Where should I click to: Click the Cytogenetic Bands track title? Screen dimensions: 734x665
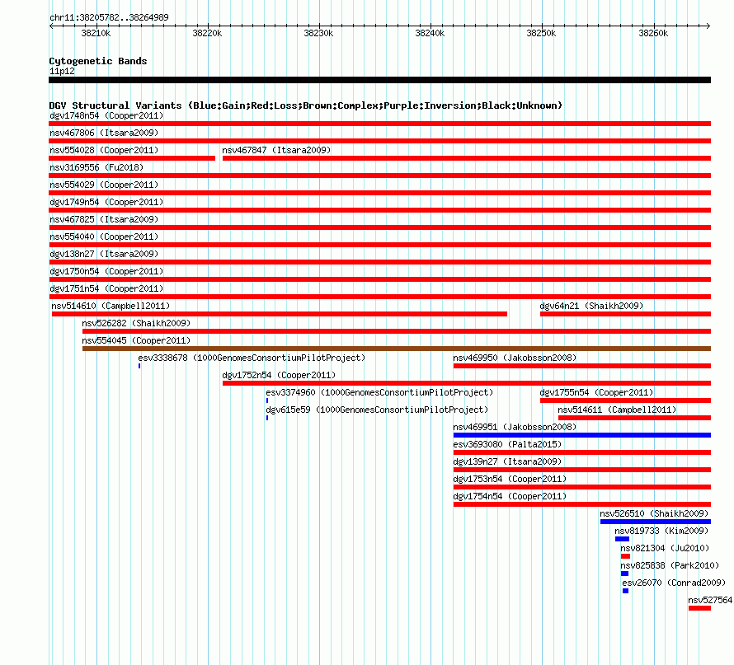[x=98, y=61]
